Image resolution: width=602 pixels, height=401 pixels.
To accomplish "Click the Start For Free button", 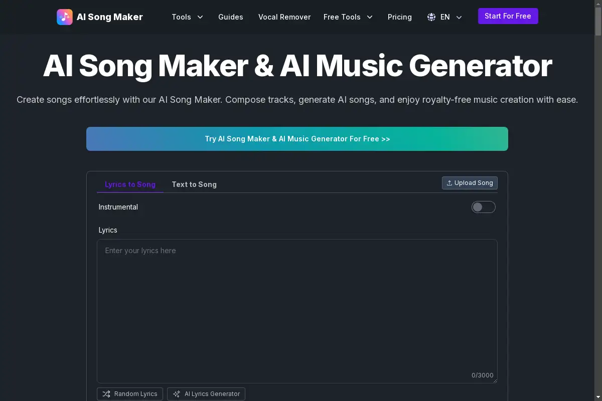I will point(508,16).
